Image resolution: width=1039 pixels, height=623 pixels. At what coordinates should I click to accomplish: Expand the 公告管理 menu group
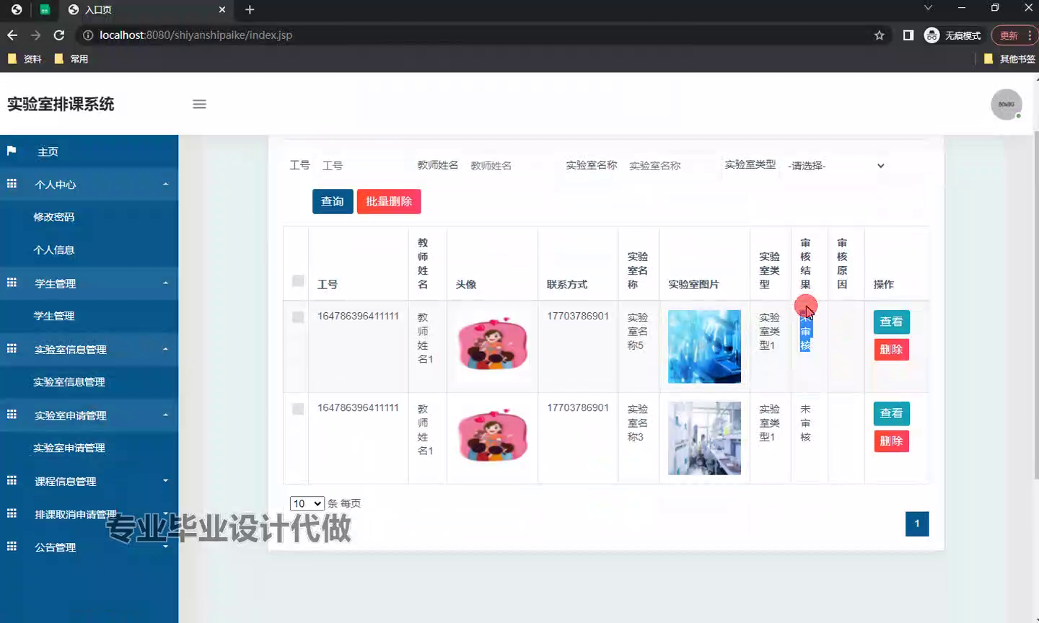[x=89, y=547]
